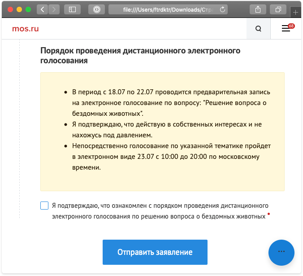Click the green full-screen window button
303x276 pixels.
click(x=28, y=9)
